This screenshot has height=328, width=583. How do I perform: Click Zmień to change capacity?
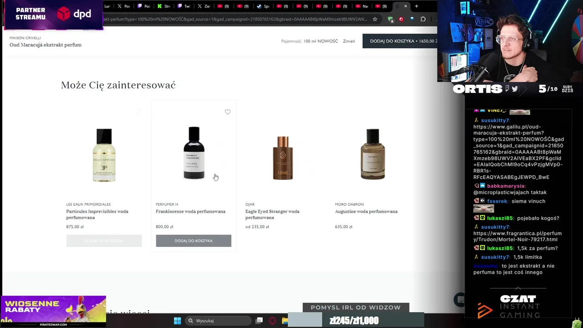(x=349, y=41)
